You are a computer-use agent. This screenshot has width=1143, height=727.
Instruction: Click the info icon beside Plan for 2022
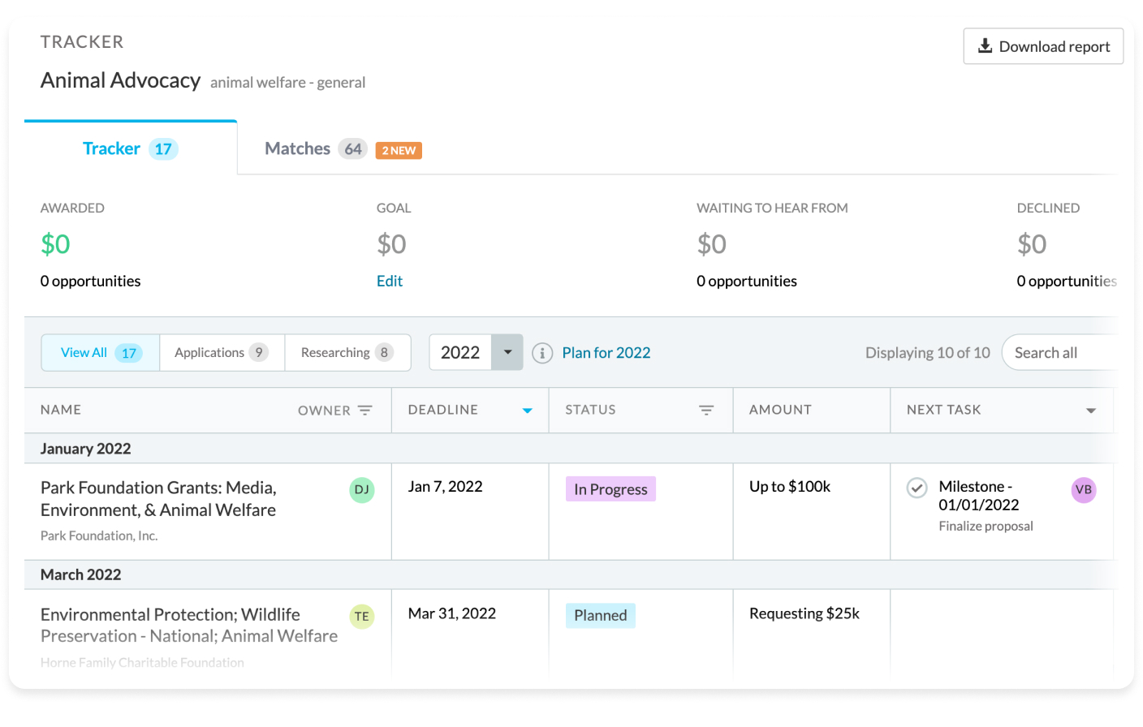pyautogui.click(x=542, y=353)
